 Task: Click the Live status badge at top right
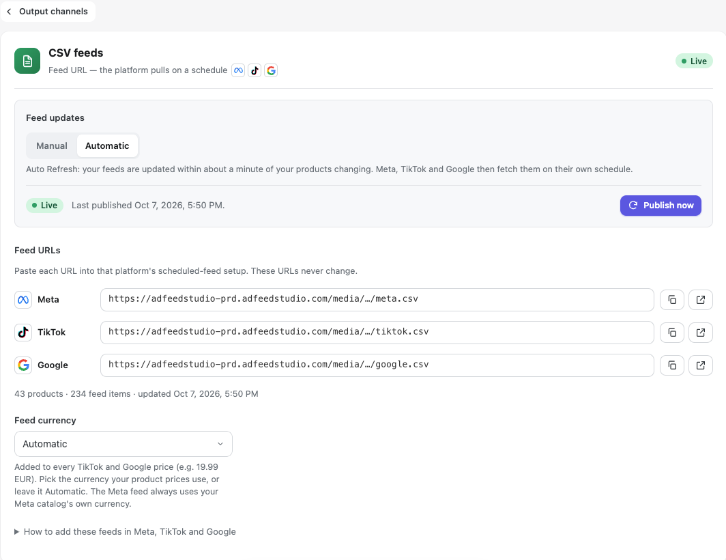point(693,61)
